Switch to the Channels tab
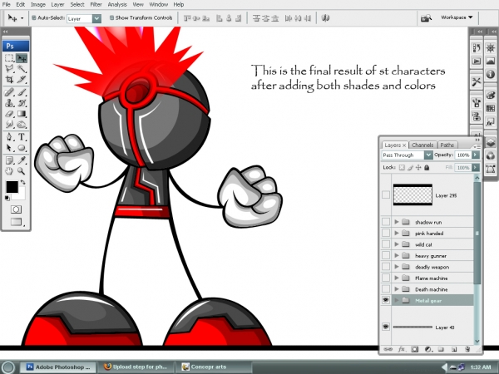The image size is (499, 374). [x=422, y=145]
